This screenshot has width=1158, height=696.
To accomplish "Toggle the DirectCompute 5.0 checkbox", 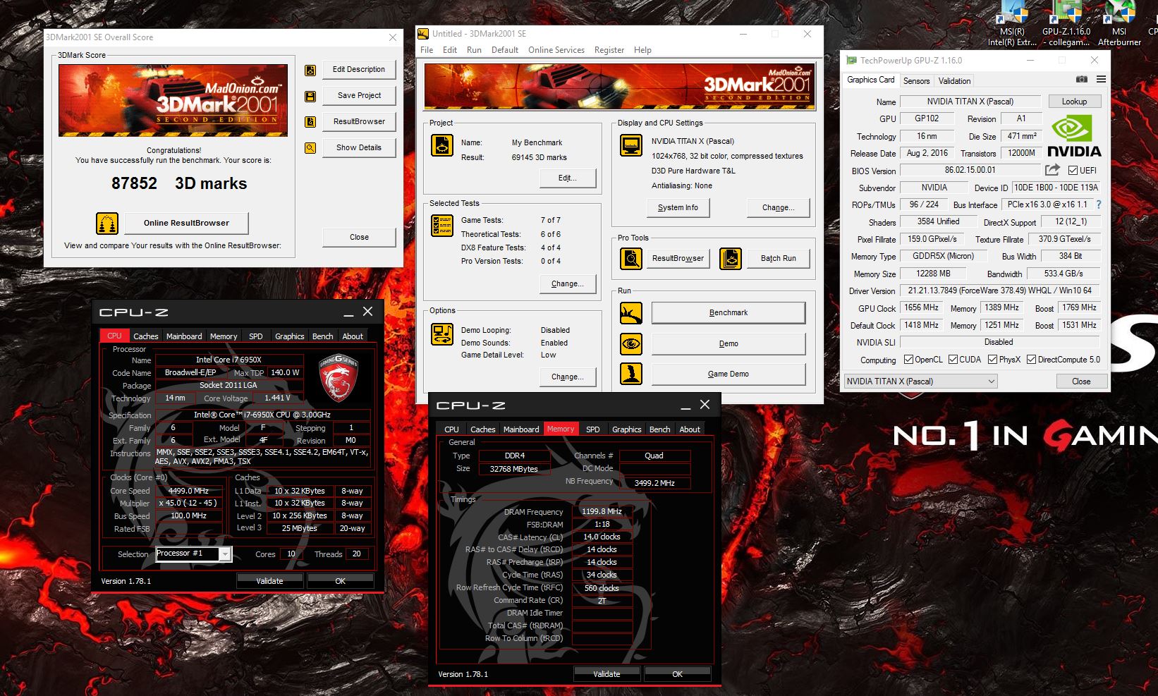I will click(1031, 360).
